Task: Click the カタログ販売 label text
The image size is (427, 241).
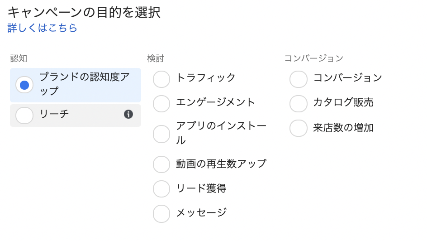Action: [x=343, y=102]
